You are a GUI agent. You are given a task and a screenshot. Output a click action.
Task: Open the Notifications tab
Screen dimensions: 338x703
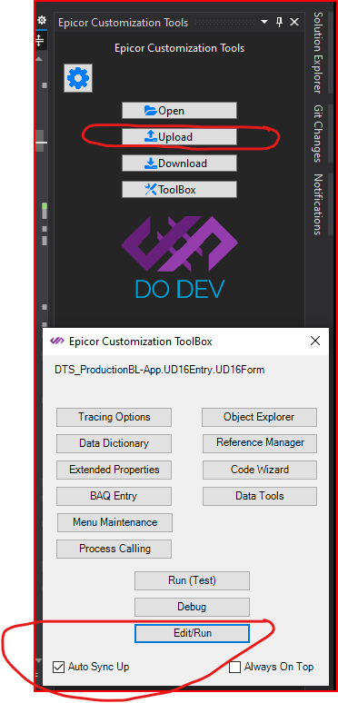[x=317, y=204]
